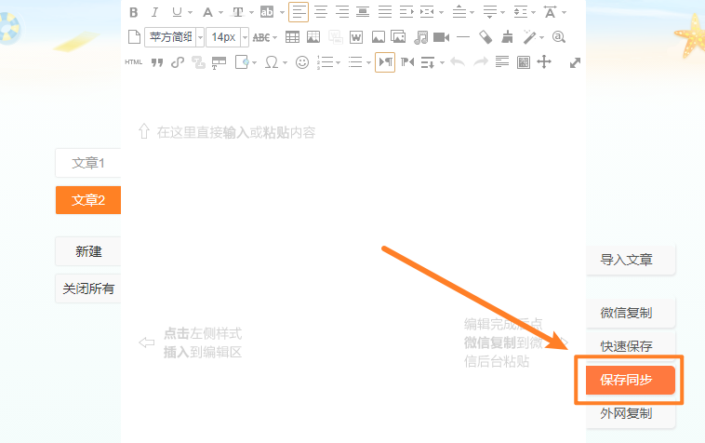The height and width of the screenshot is (443, 705).
Task: Insert a single image via picture icon
Action: (x=379, y=37)
